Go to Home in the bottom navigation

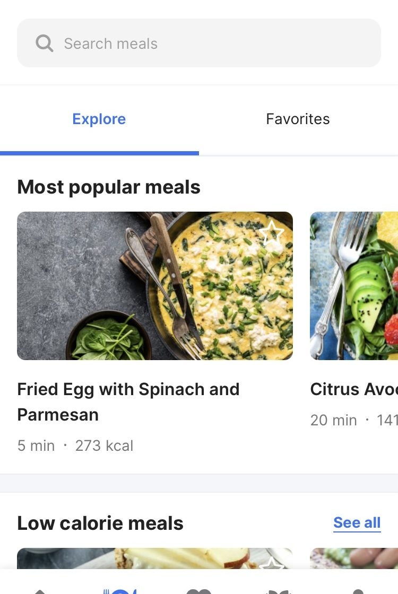[40, 590]
